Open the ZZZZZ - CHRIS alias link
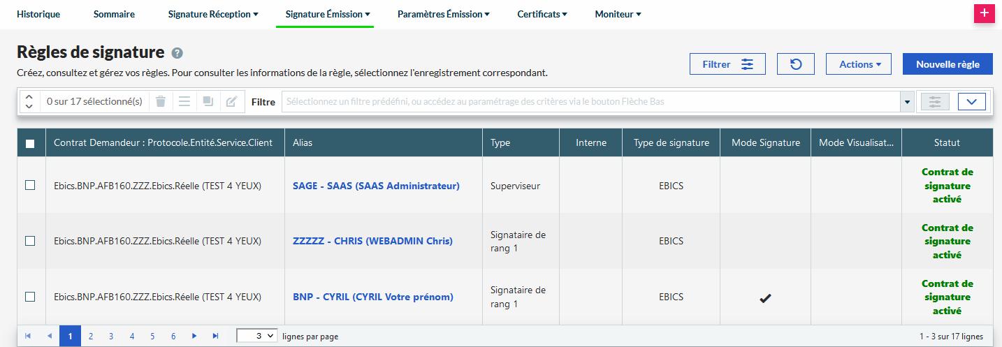 pyautogui.click(x=372, y=241)
